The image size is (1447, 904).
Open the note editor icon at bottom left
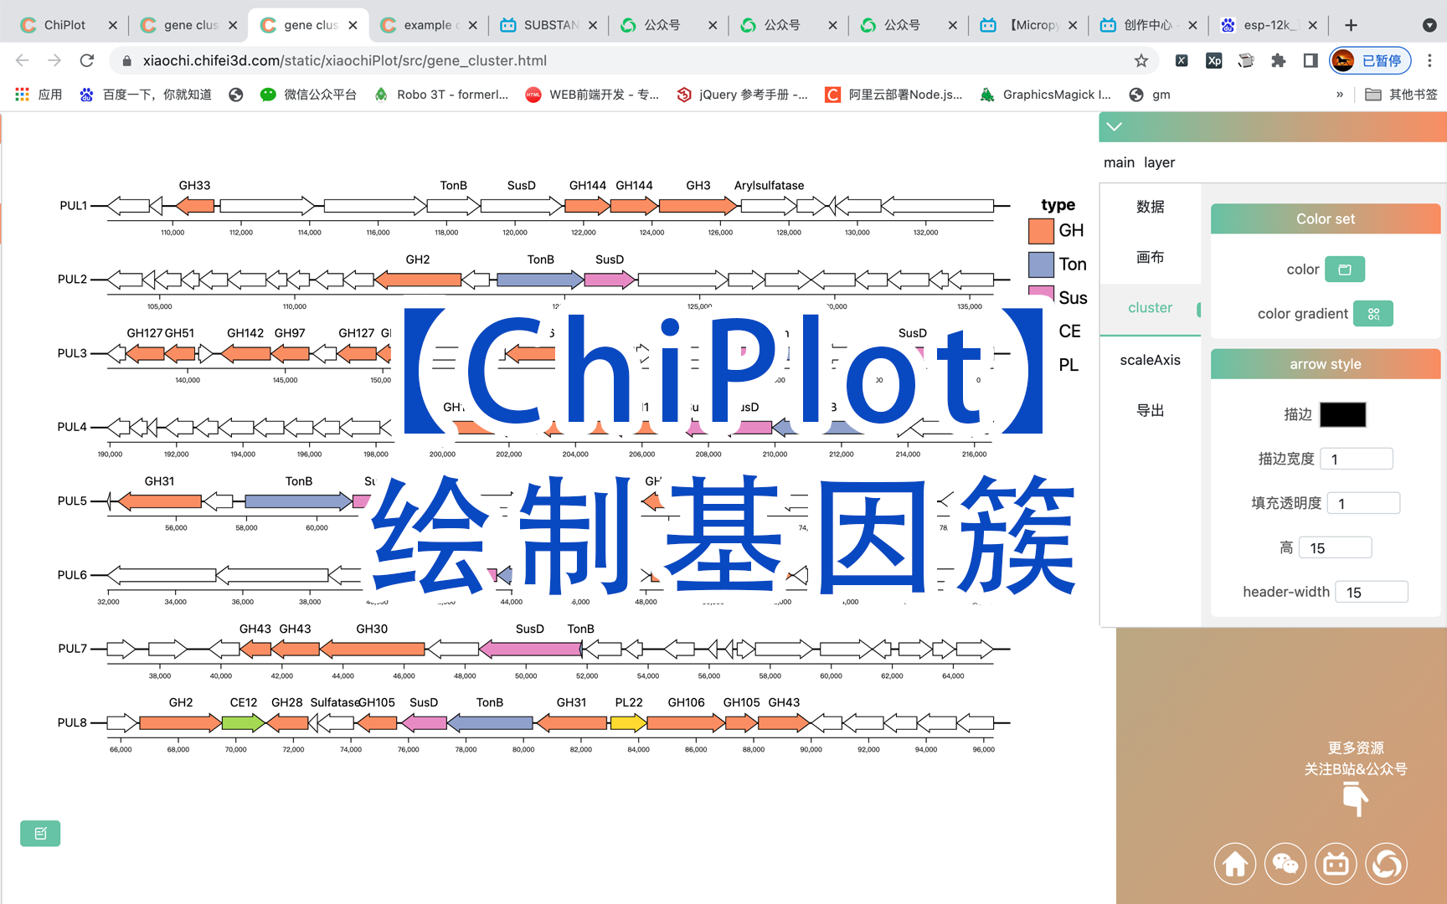[x=39, y=833]
